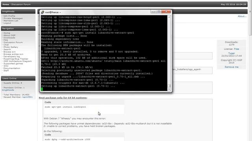
Task: Click terminal scrollbar down arrow
Action: (169, 89)
